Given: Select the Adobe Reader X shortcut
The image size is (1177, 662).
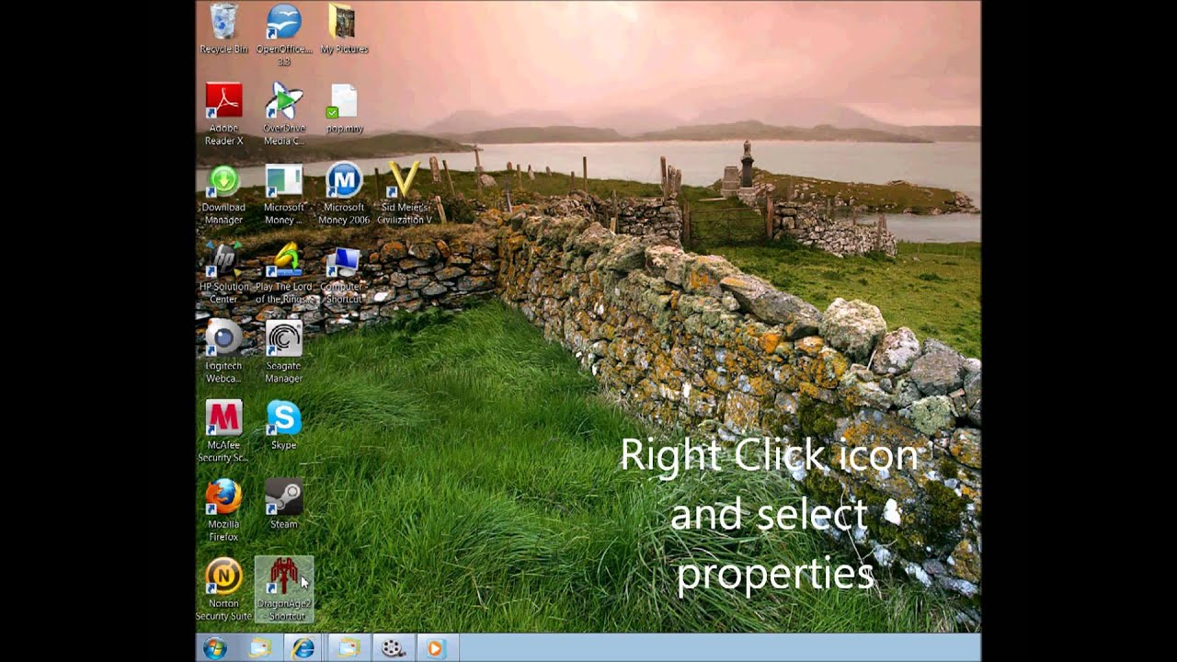Looking at the screenshot, I should tap(223, 114).
